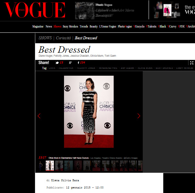This screenshot has width=195, height=193.
Task: Click the SHOWS breadcrumb link
Action: click(45, 38)
